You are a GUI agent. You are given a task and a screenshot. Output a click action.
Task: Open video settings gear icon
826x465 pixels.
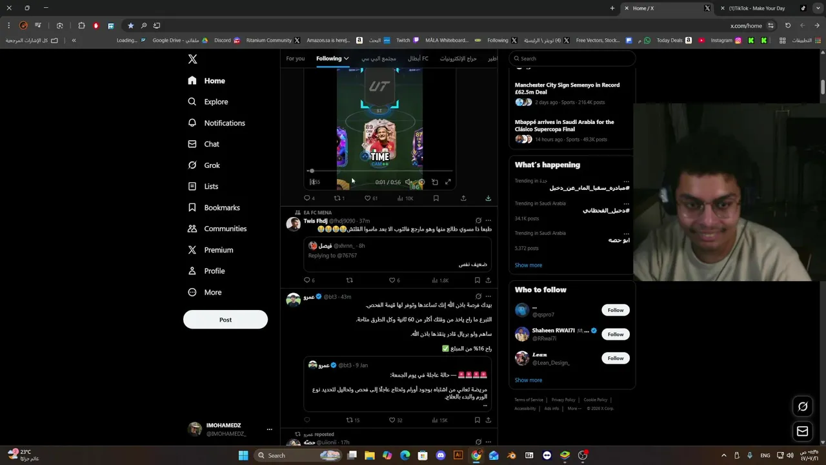pyautogui.click(x=421, y=182)
